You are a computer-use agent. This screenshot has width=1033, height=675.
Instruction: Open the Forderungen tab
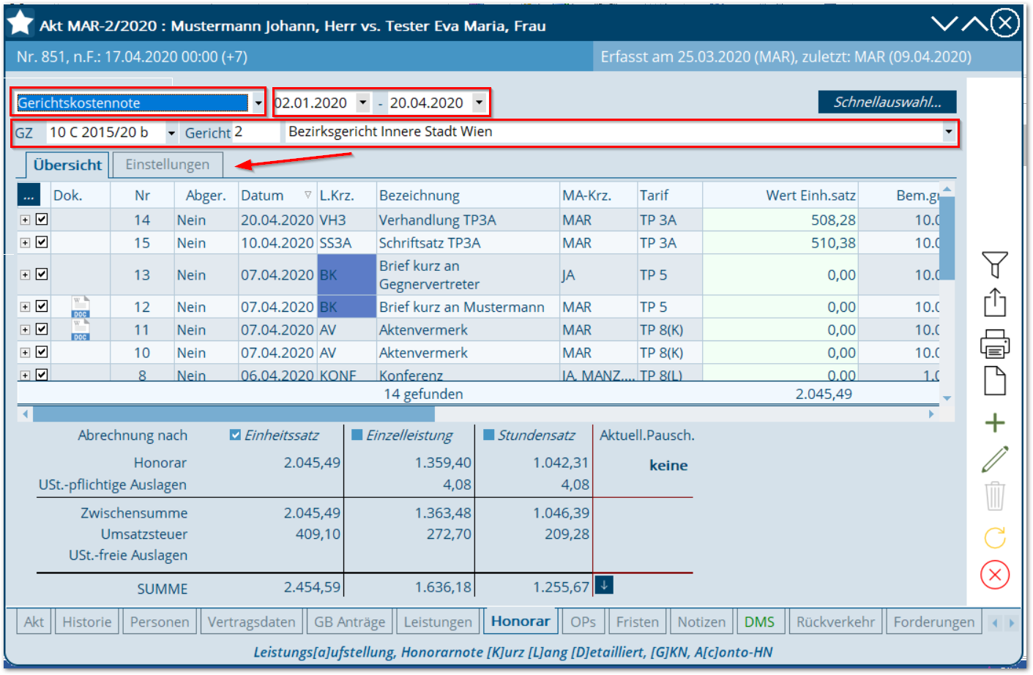934,622
